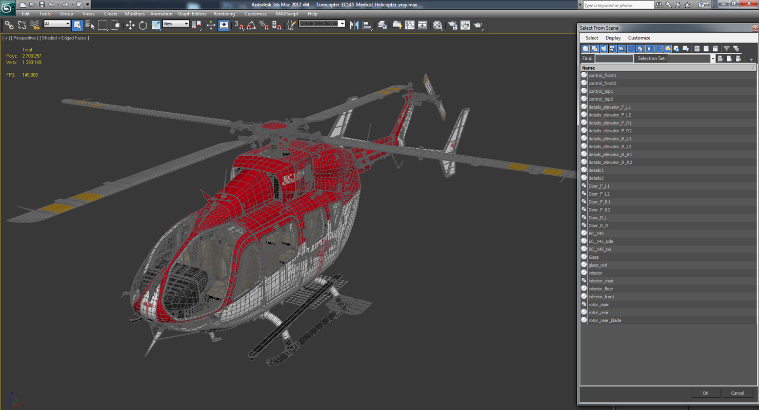759x410 pixels.
Task: Activate Select and Rotate tool
Action: click(x=143, y=25)
